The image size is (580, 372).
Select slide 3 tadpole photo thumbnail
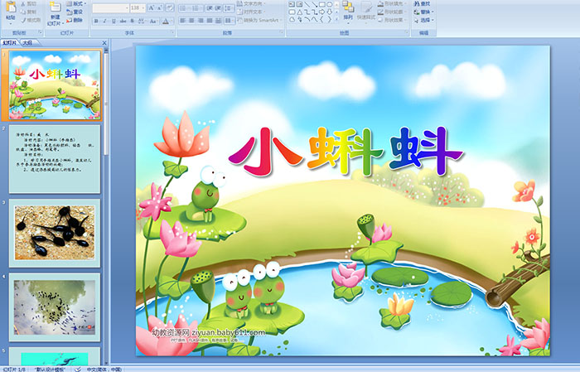coord(55,233)
